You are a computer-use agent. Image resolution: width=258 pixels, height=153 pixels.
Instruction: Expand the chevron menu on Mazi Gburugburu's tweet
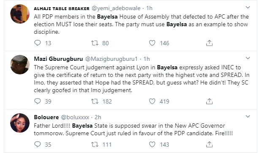pos(248,58)
